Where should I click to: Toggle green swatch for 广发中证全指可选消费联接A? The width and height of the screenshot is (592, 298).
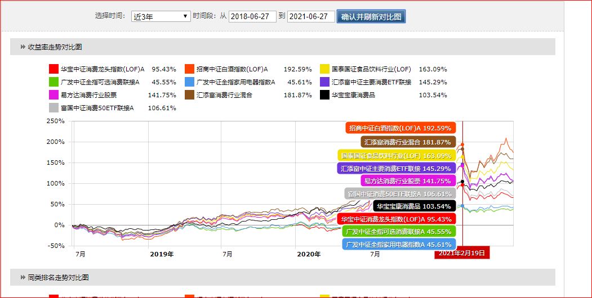click(x=54, y=82)
